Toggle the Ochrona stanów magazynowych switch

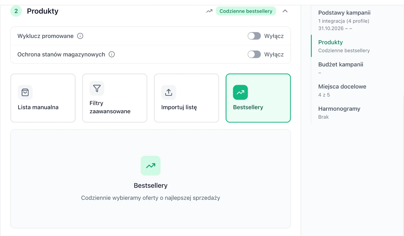[x=254, y=54]
